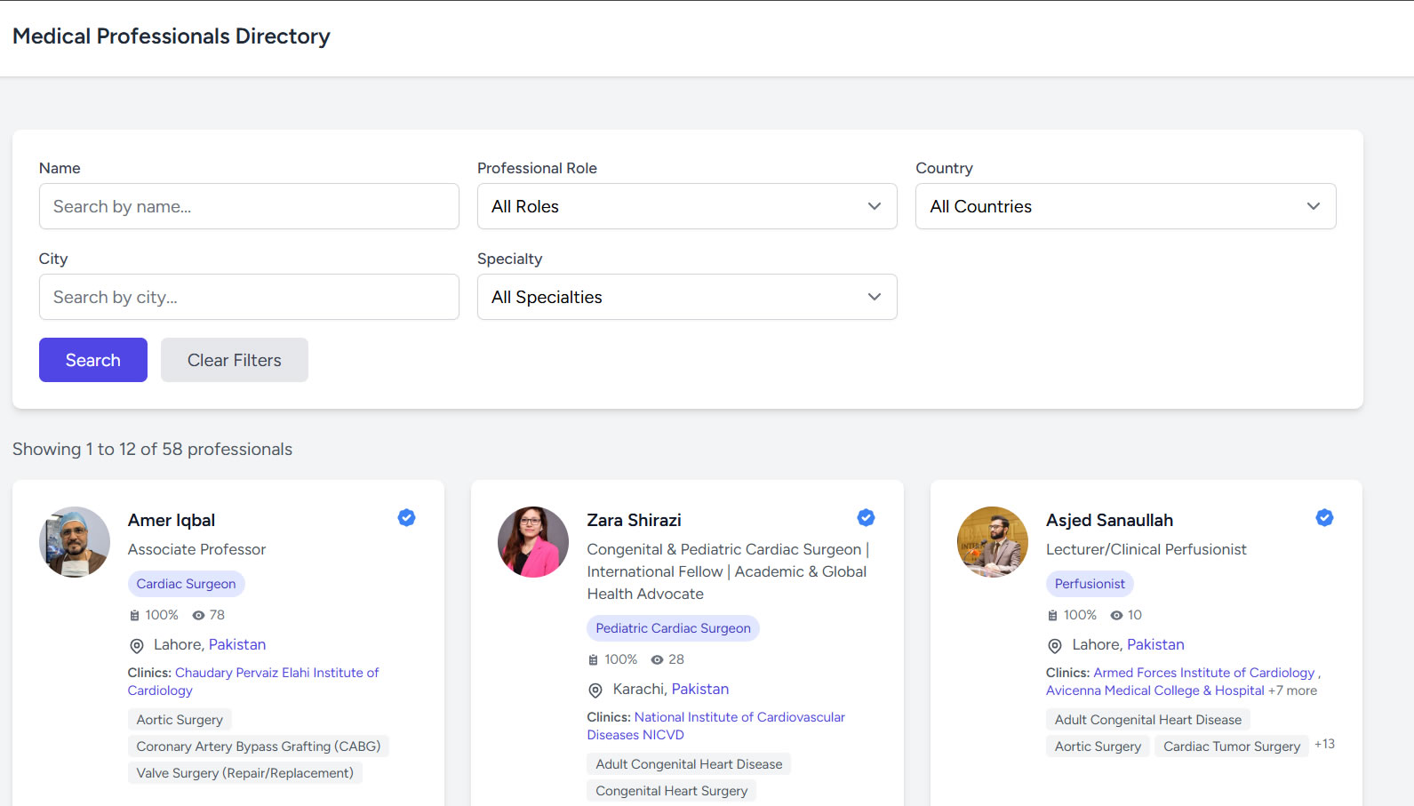Open Armed Forces Institute of Cardiology link

(1203, 673)
